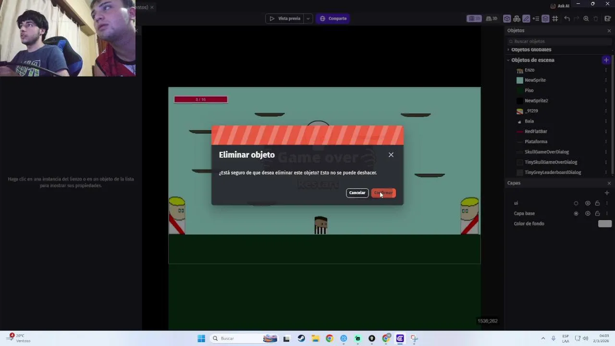This screenshot has height=346, width=615.
Task: Open Google Chrome from the taskbar
Action: (329, 338)
